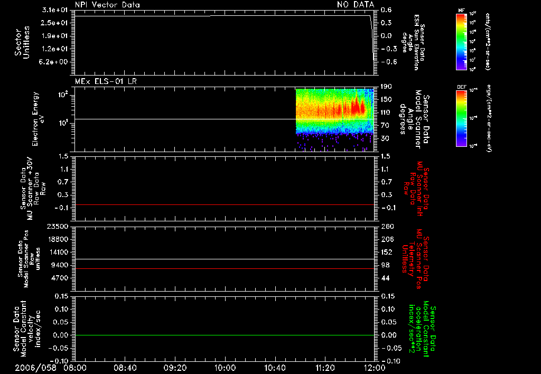This screenshot has height=374, width=541.
Task: Click the 44 telemetry tick value
Action: (385, 278)
